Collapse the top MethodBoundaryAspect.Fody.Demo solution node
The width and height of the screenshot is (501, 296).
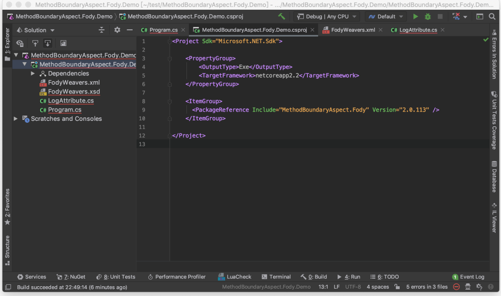(x=16, y=55)
